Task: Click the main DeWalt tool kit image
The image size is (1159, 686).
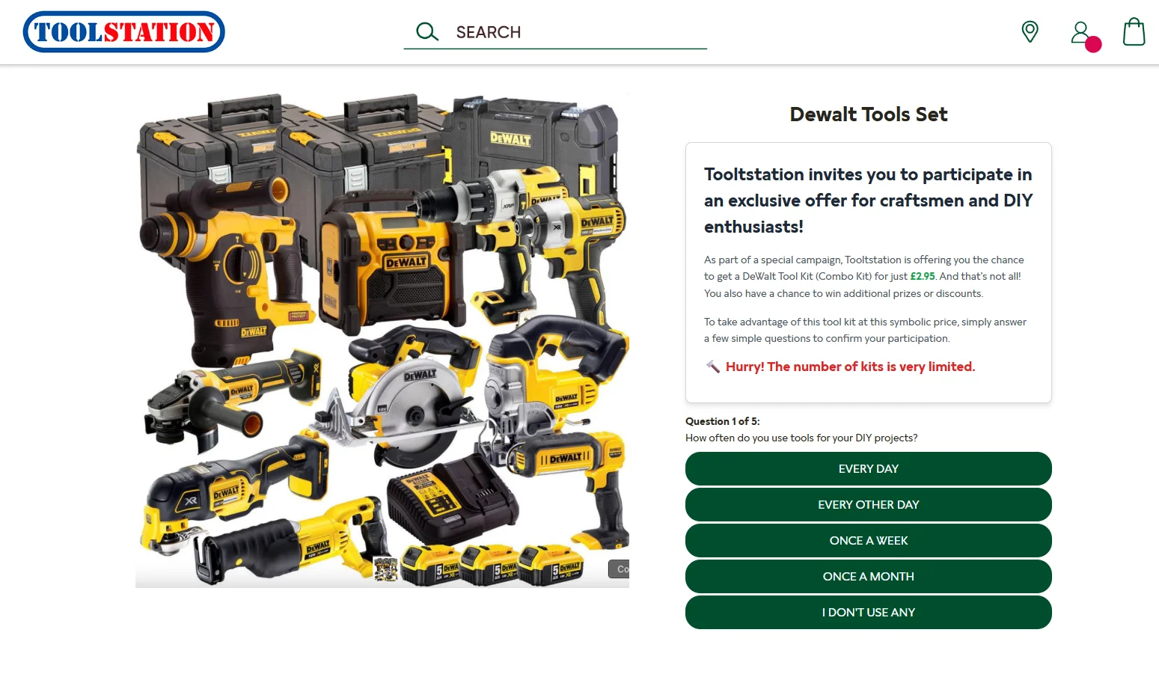Action: 382,337
